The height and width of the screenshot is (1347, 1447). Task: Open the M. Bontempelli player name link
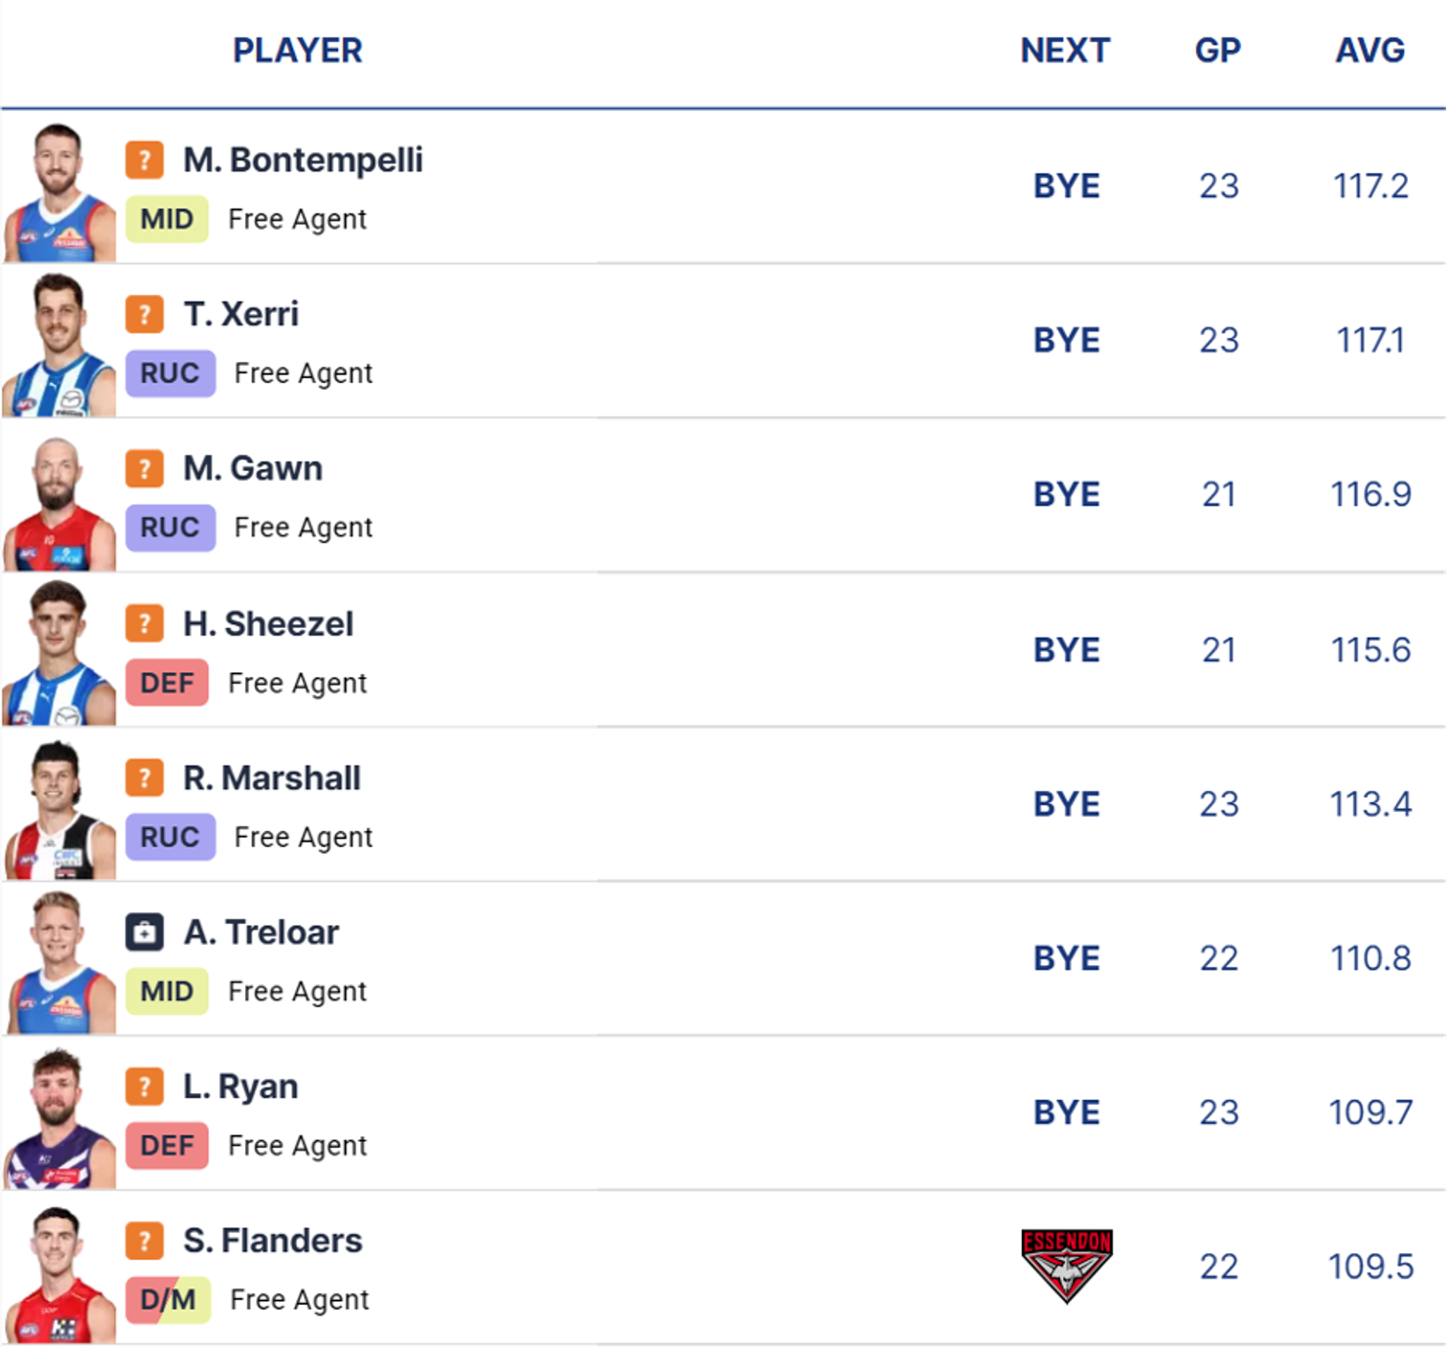coord(303,160)
